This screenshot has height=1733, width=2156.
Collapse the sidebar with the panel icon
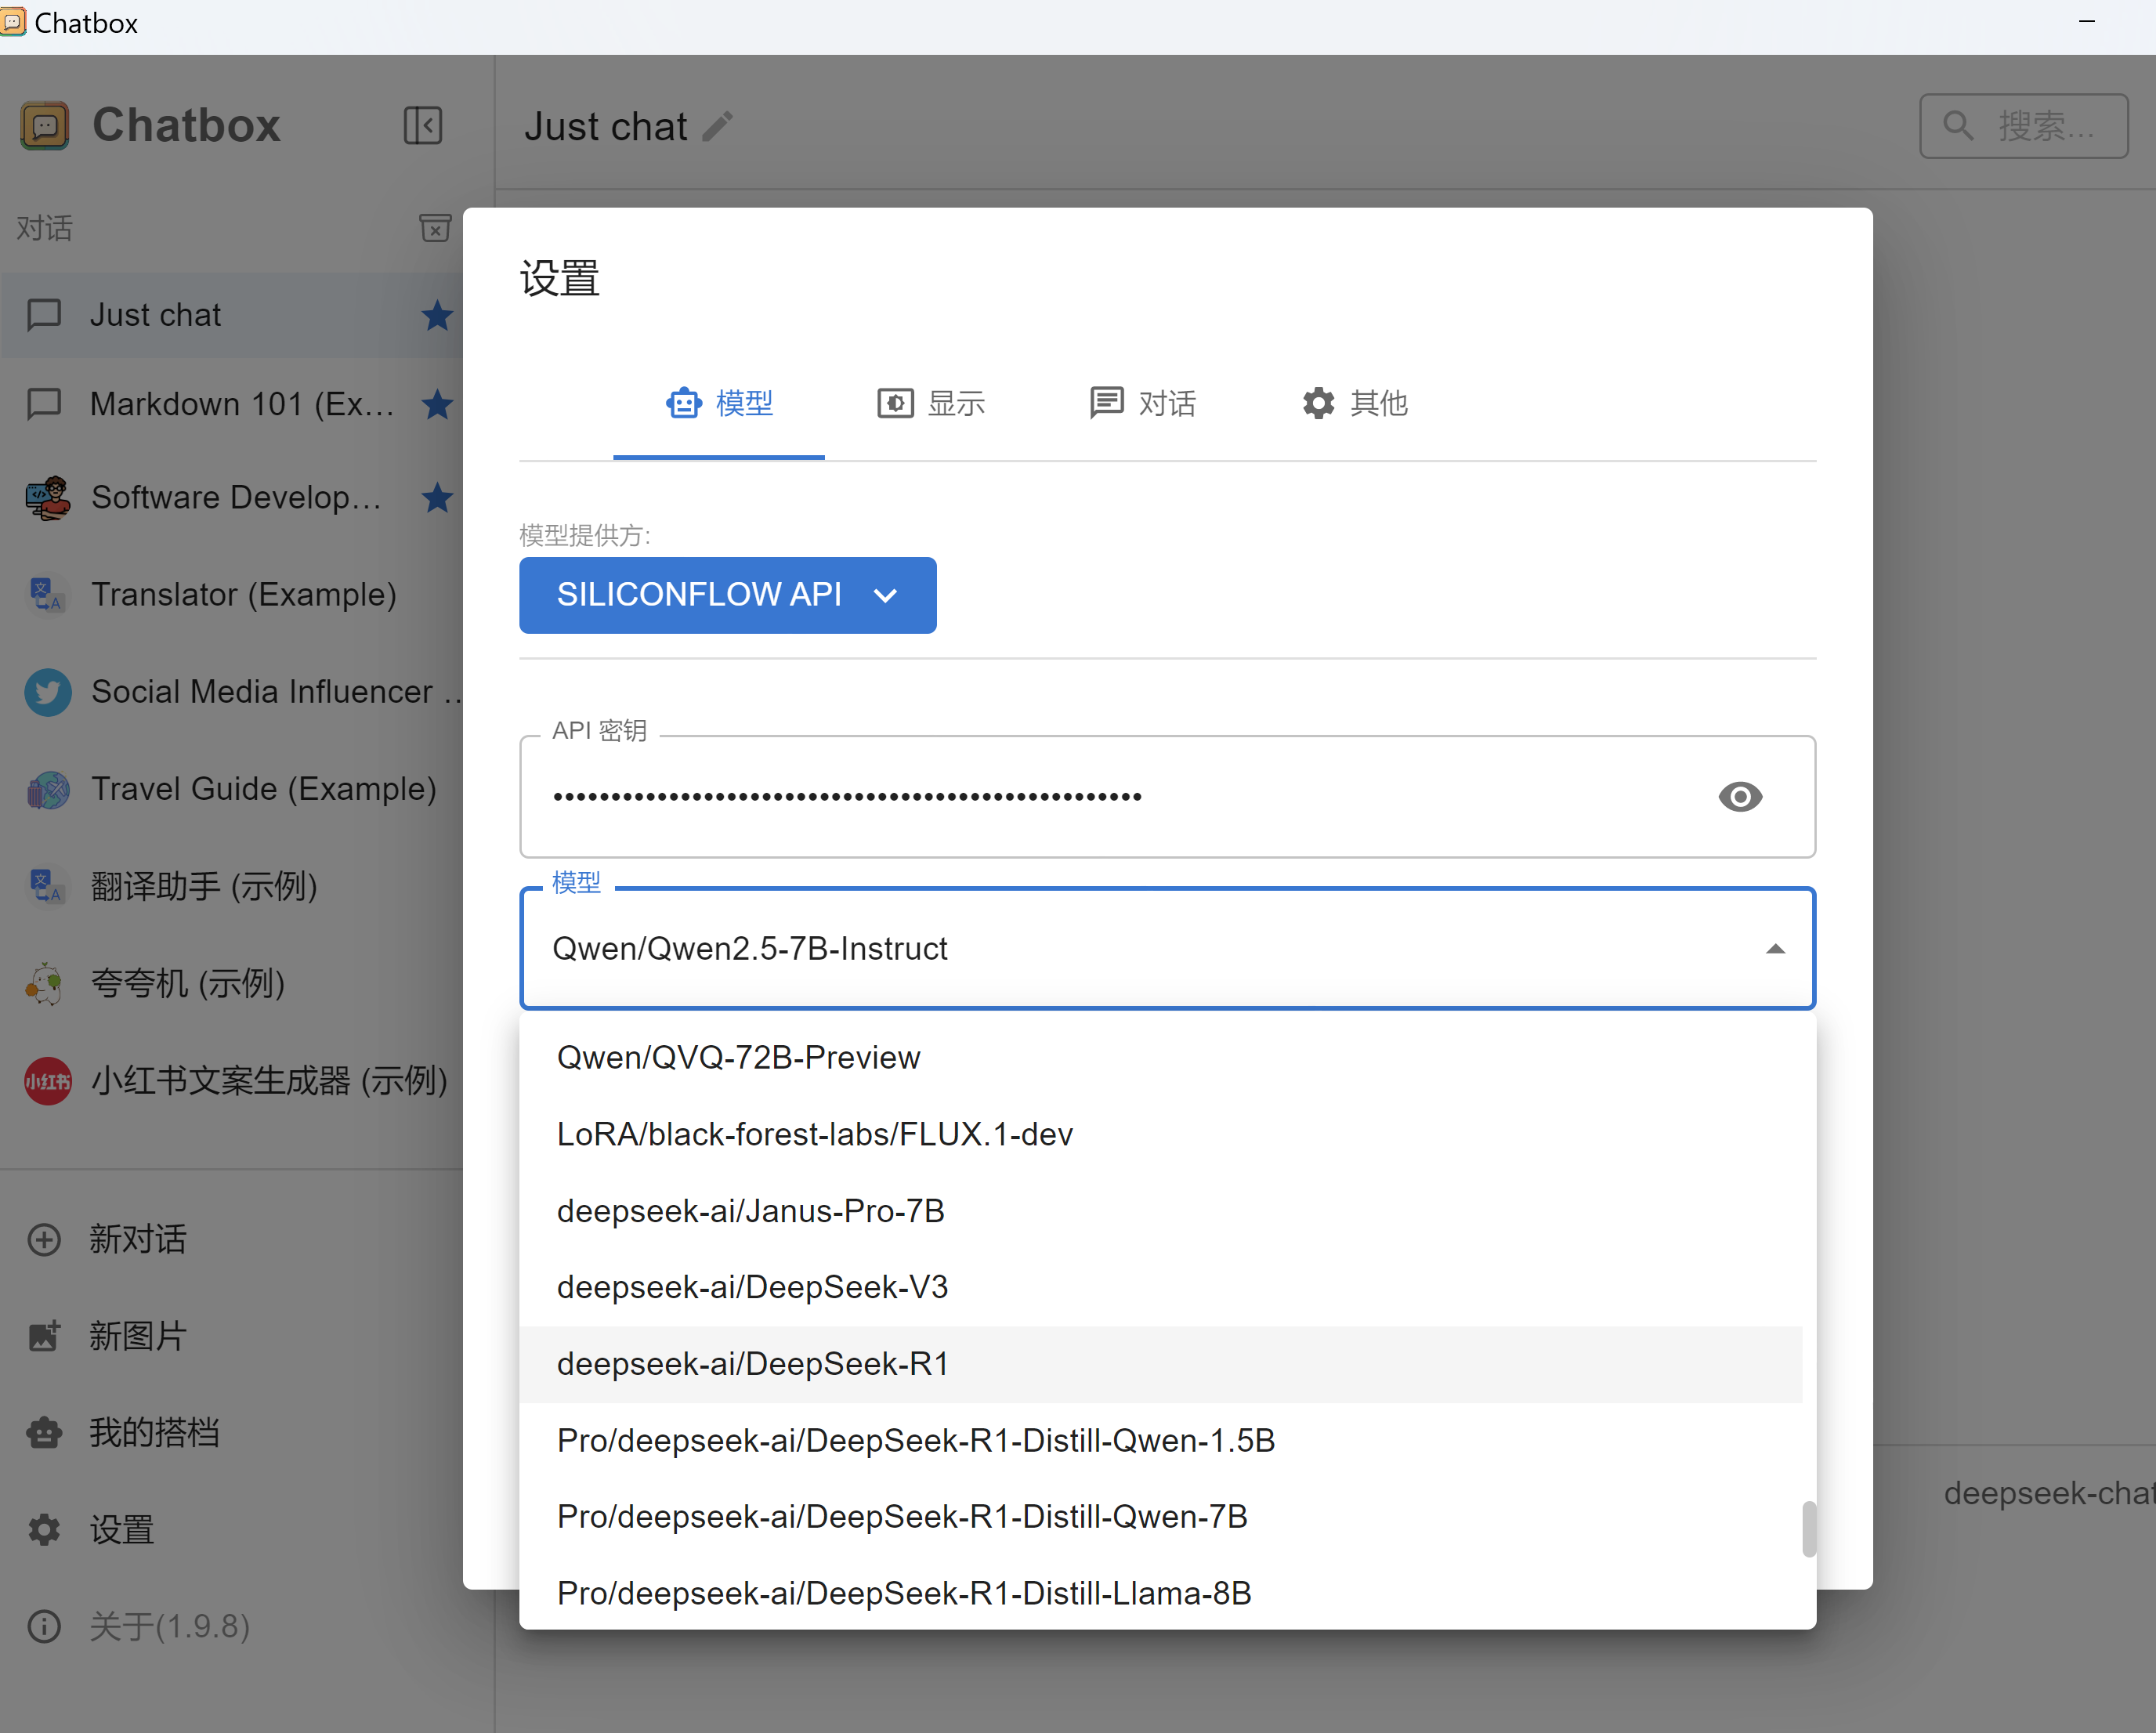[422, 126]
